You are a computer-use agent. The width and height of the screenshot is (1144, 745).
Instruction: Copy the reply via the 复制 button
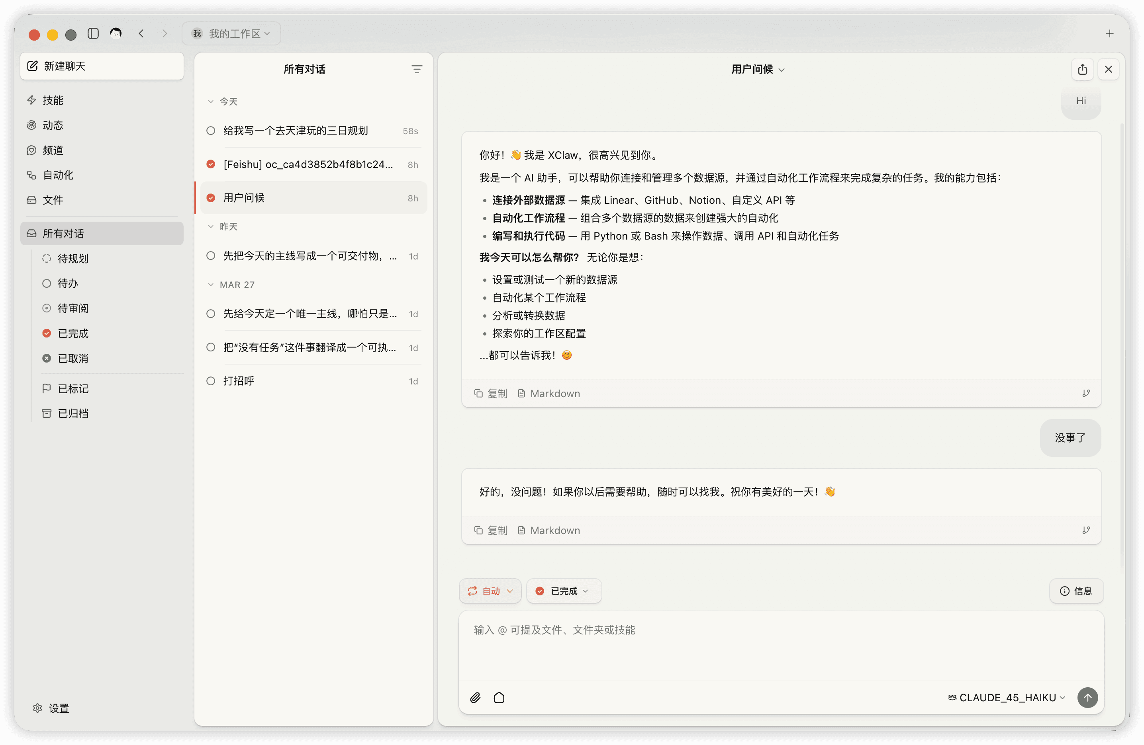click(x=491, y=530)
